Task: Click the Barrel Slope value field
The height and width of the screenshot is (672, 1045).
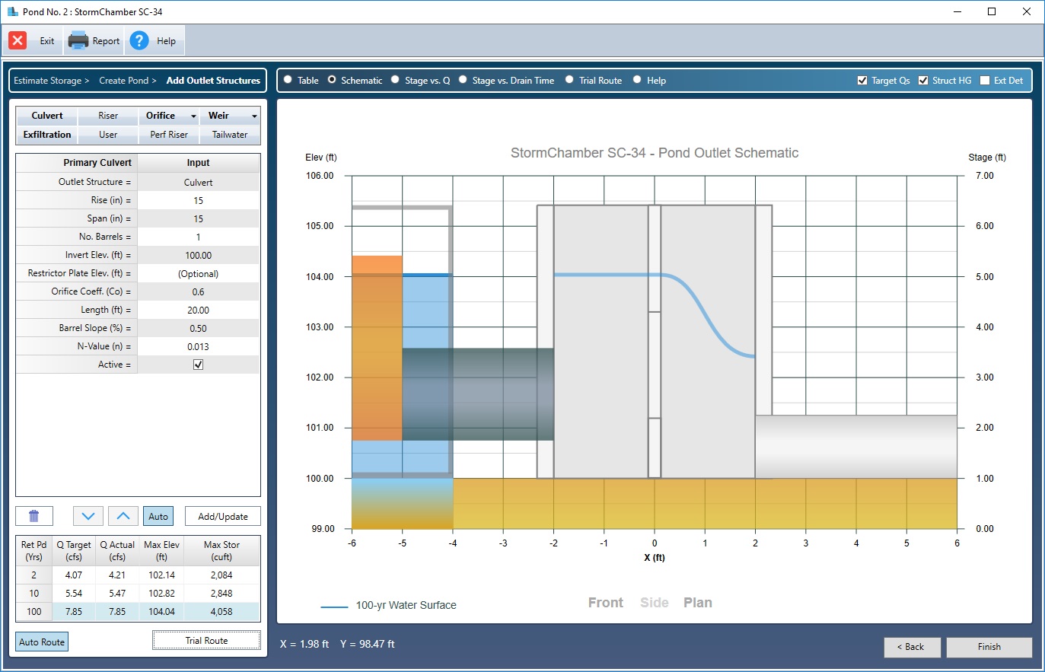Action: 199,328
